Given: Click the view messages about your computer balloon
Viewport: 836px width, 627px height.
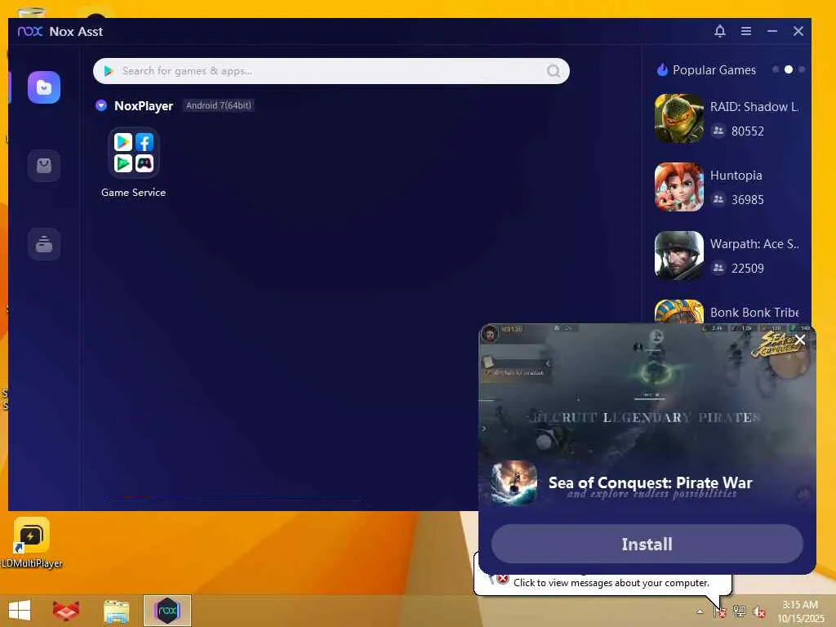Looking at the screenshot, I should [x=611, y=583].
